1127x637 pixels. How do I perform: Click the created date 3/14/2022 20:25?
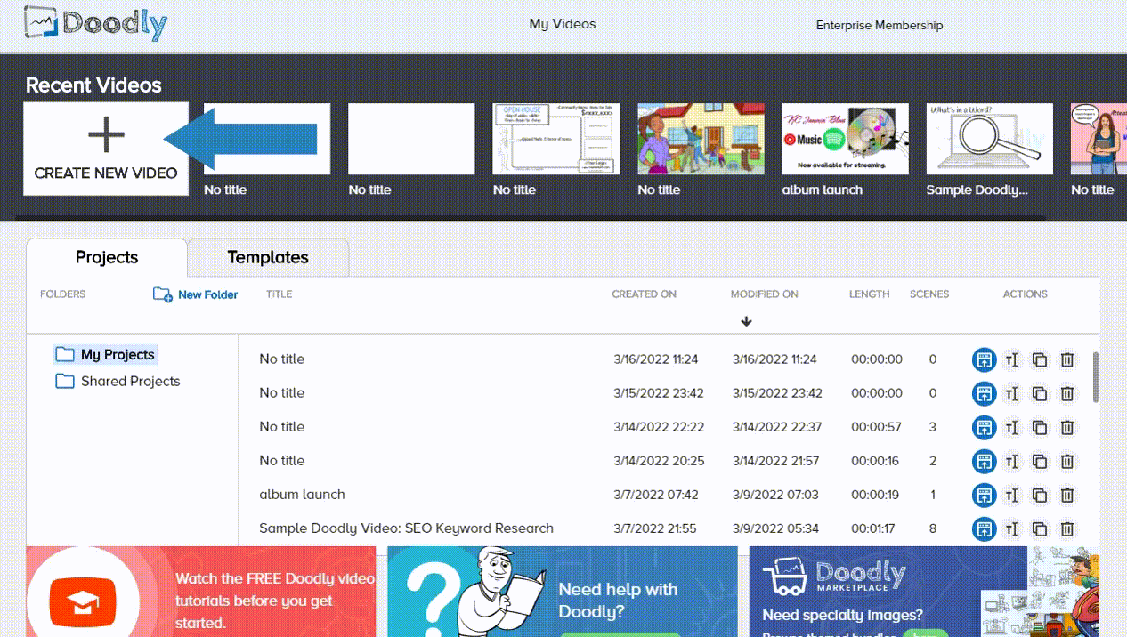659,461
